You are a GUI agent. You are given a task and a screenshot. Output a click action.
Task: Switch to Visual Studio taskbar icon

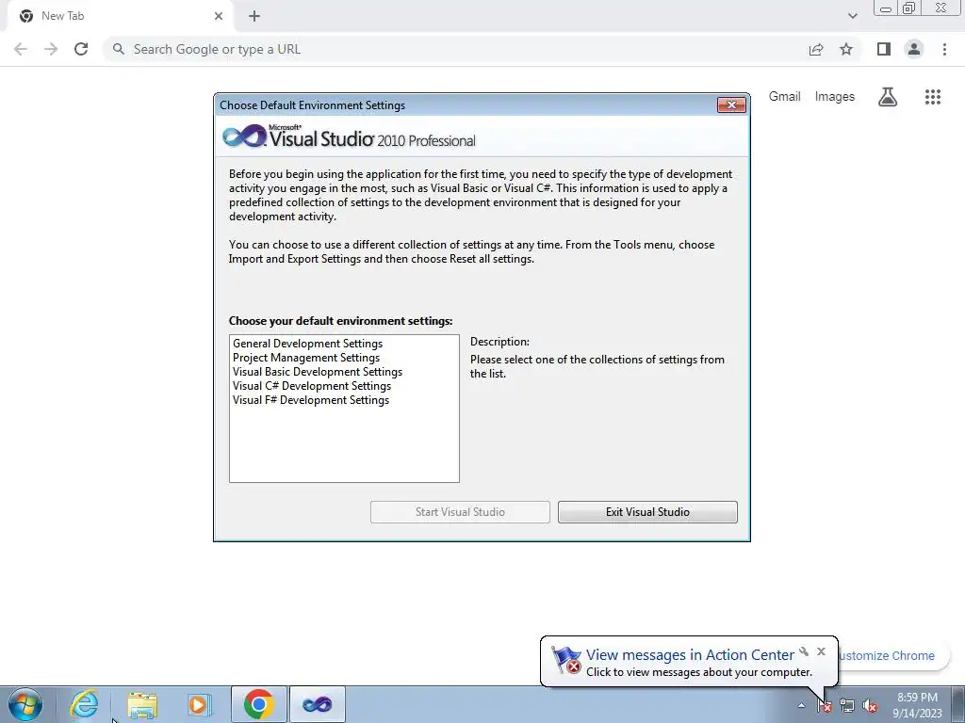click(x=317, y=704)
